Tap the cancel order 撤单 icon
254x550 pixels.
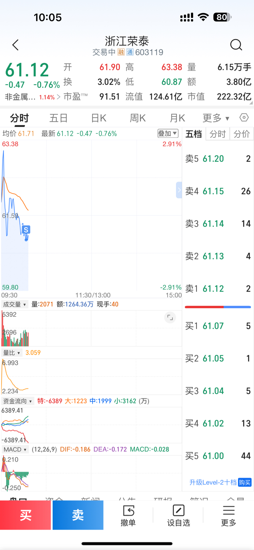point(128,515)
